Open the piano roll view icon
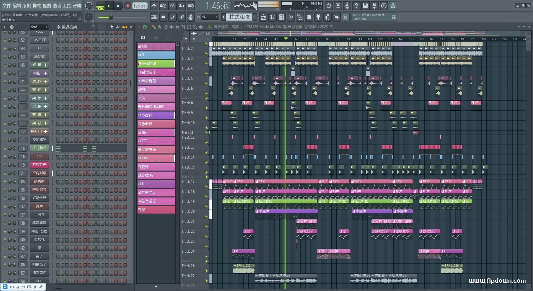This screenshot has height=291, width=533. (272, 17)
